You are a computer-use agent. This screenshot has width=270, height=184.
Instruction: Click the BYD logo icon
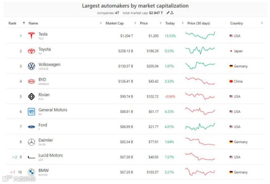point(31,81)
